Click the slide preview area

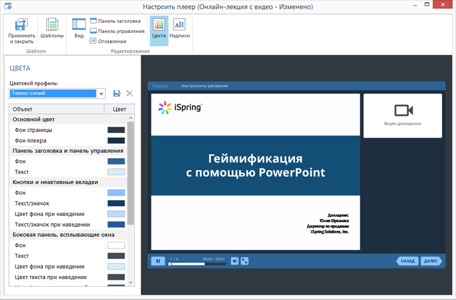click(x=255, y=172)
